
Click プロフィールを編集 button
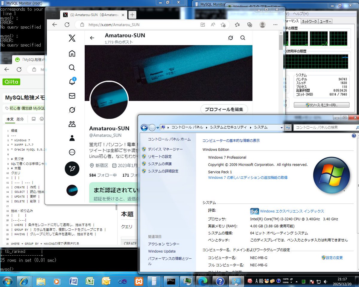pyautogui.click(x=224, y=109)
